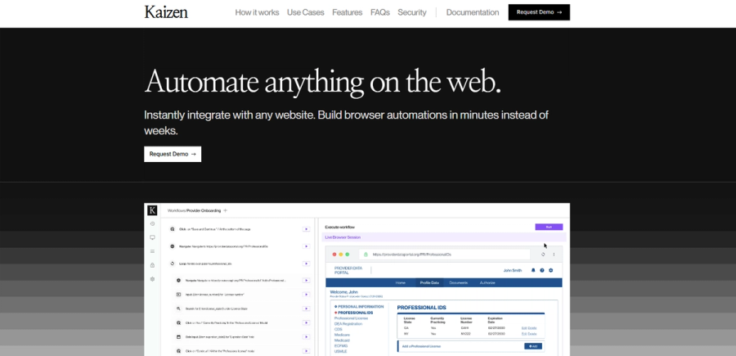Open the list lines sidebar icon

point(152,251)
